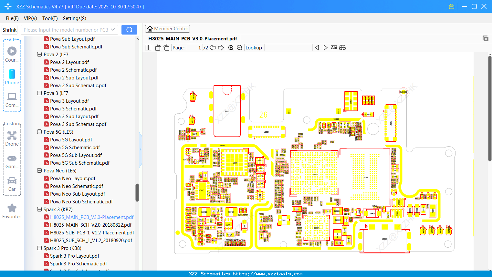The width and height of the screenshot is (492, 277).
Task: Zoom out of the placement PDF
Action: pyautogui.click(x=239, y=47)
